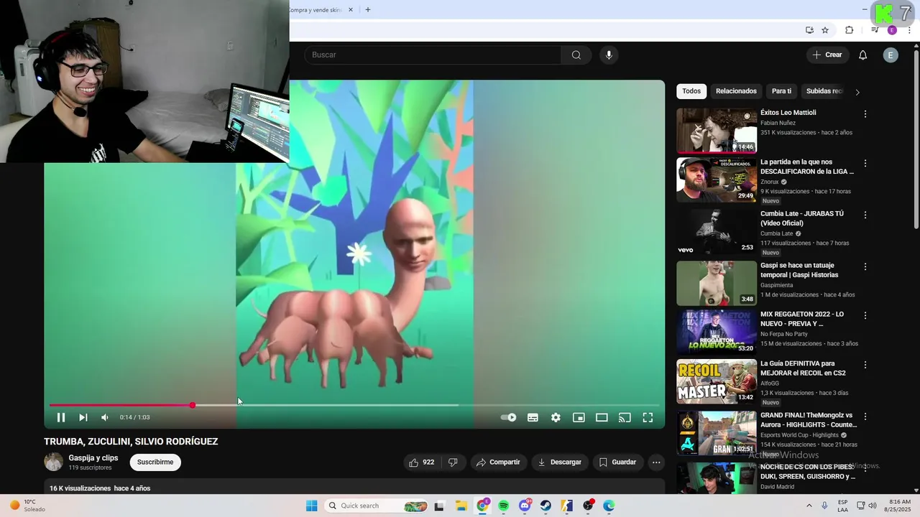Screen dimensions: 920x517
Task: Open options menu for MIX REGGAETON 2022
Action: click(865, 315)
